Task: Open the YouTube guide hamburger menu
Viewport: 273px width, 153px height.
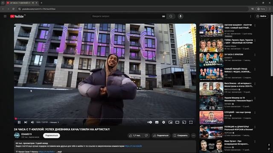Action: pyautogui.click(x=5, y=16)
